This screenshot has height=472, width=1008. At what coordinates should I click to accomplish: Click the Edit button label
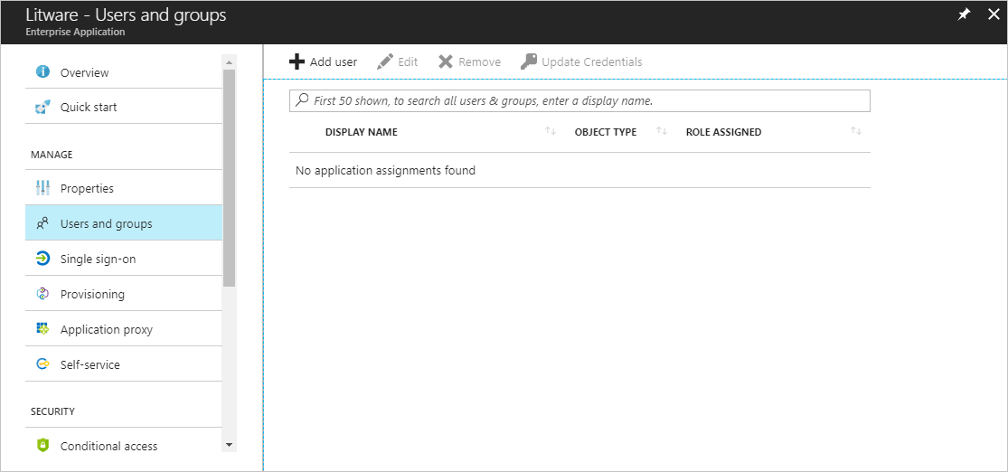408,61
